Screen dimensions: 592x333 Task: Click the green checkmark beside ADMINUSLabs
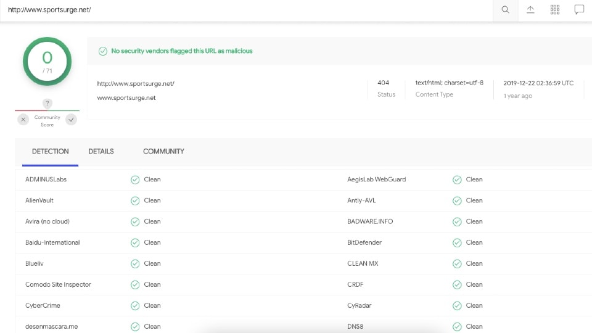[x=135, y=179]
